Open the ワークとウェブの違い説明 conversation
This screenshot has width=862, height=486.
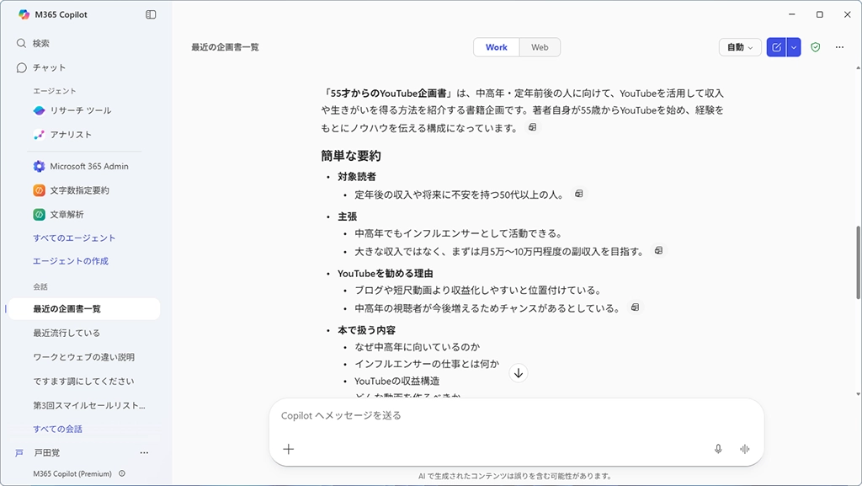pos(83,357)
